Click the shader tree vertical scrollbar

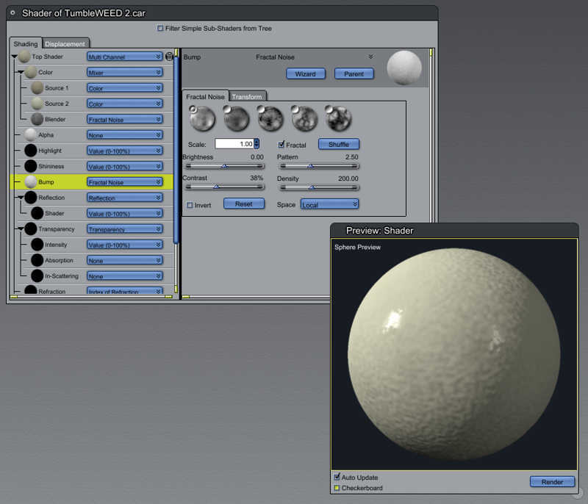176,150
